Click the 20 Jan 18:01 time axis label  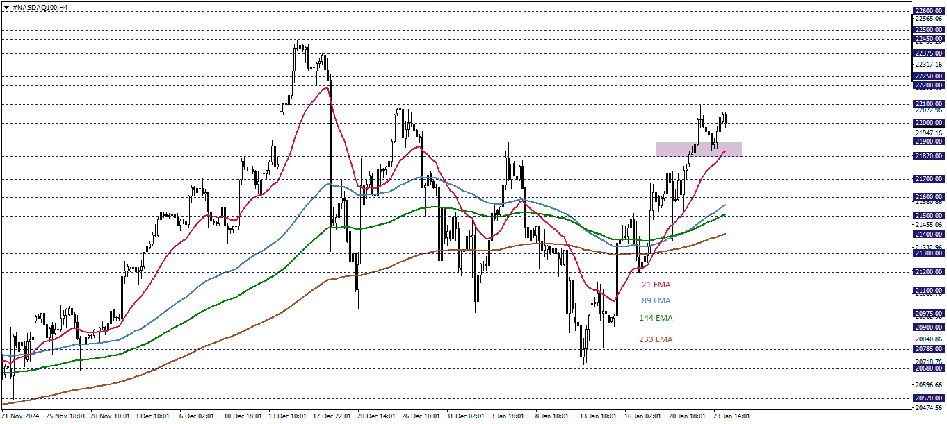[x=688, y=417]
